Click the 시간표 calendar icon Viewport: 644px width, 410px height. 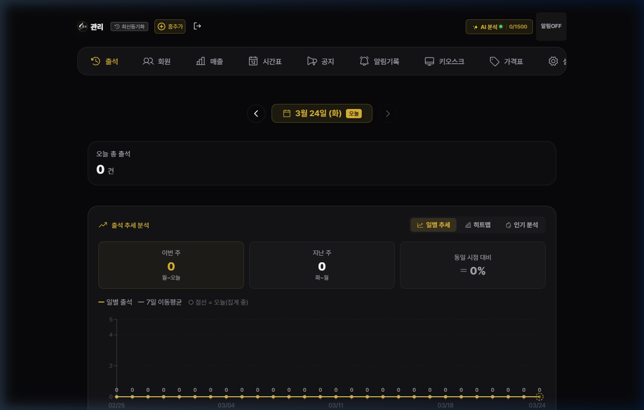click(253, 61)
